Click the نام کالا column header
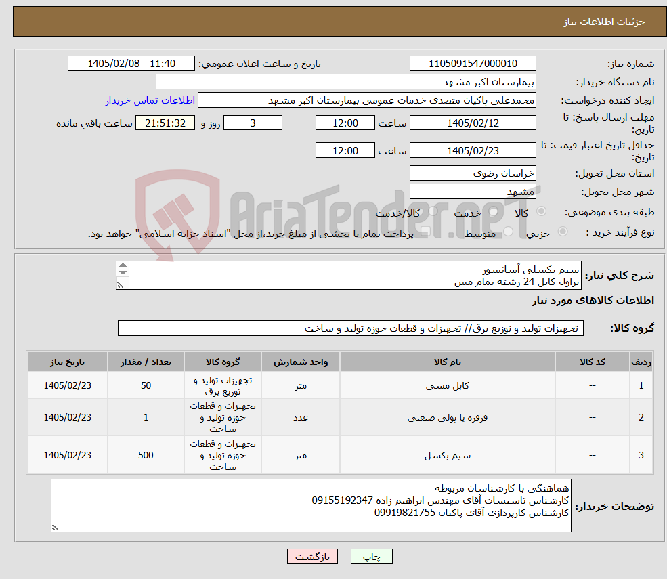Viewport: 667px width, 579px height. tap(447, 362)
